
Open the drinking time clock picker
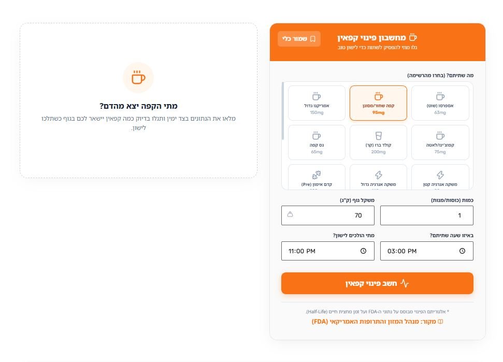click(x=462, y=251)
